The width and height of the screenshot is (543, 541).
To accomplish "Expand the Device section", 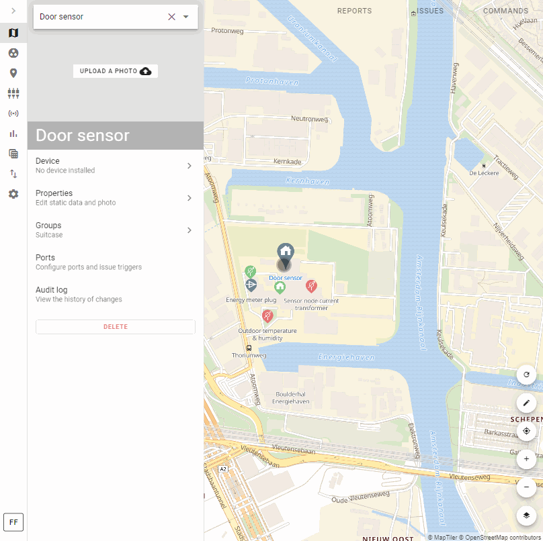I will pyautogui.click(x=115, y=165).
